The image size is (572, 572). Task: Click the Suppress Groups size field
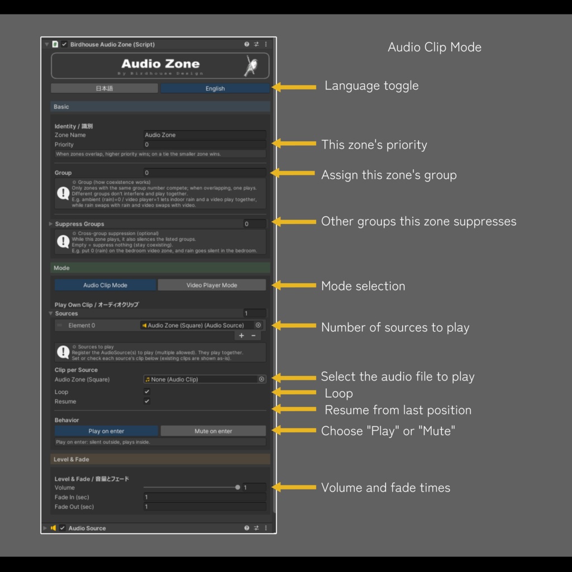tap(255, 223)
